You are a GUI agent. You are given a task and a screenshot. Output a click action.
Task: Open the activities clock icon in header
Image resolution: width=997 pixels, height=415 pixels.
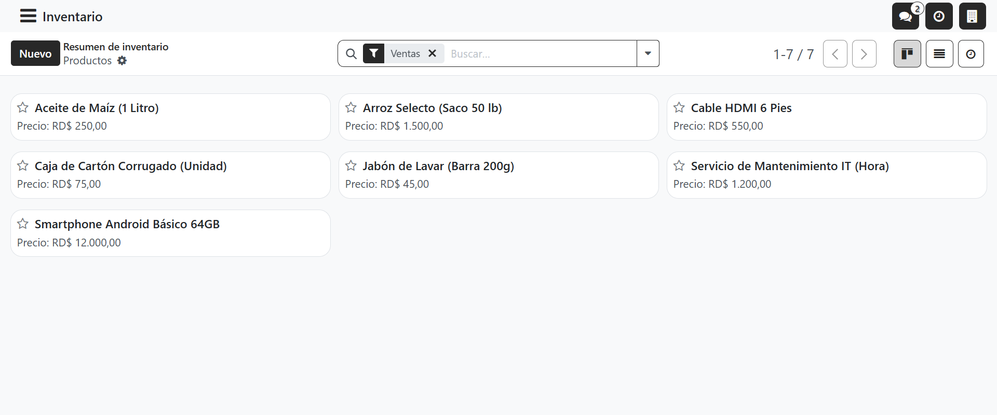click(939, 16)
